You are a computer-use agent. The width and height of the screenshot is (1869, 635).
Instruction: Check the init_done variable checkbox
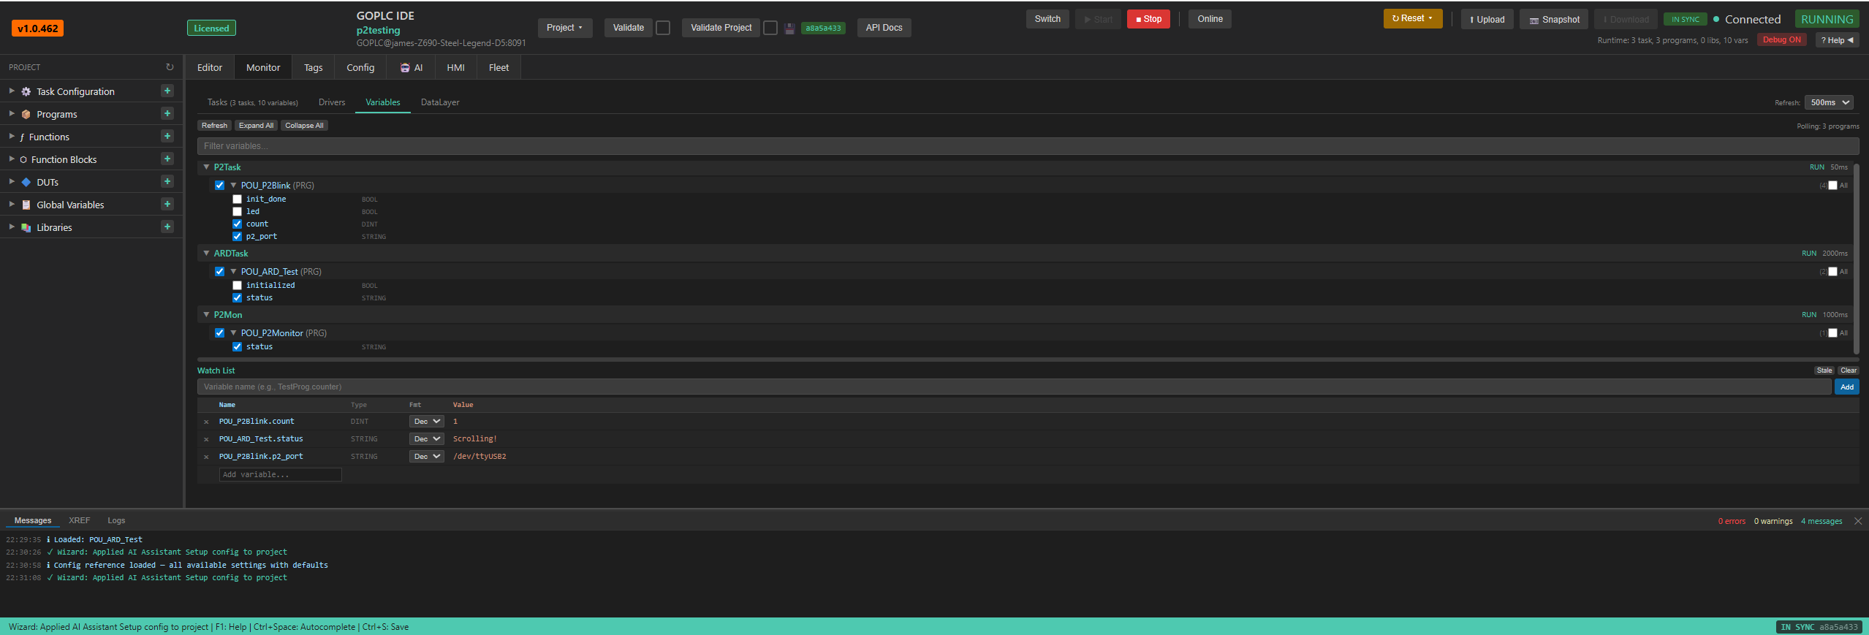(x=237, y=199)
